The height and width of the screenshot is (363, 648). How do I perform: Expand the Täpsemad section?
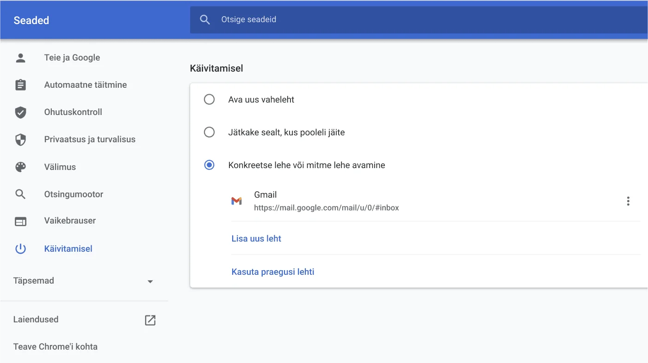[x=150, y=280]
